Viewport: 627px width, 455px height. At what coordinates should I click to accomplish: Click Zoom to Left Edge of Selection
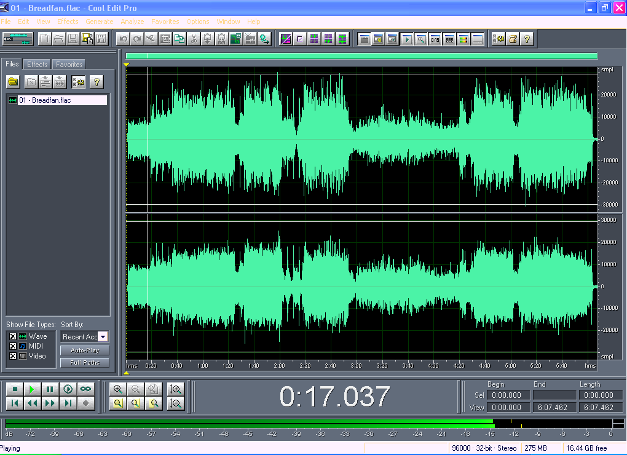click(136, 403)
